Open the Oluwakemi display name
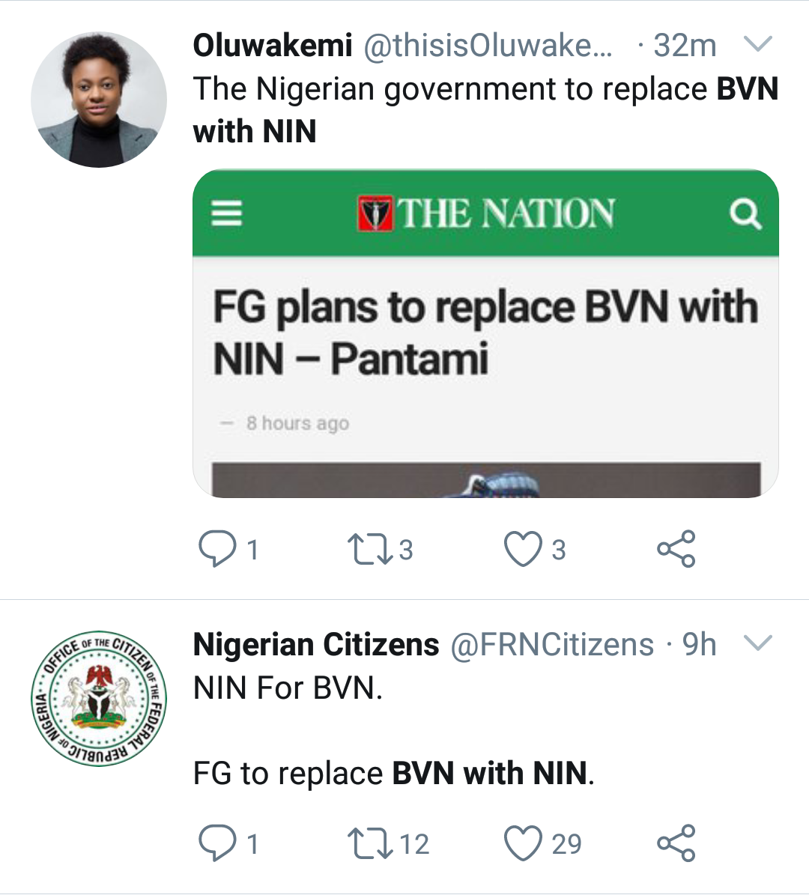Viewport: 809px width, 895px height. click(273, 46)
